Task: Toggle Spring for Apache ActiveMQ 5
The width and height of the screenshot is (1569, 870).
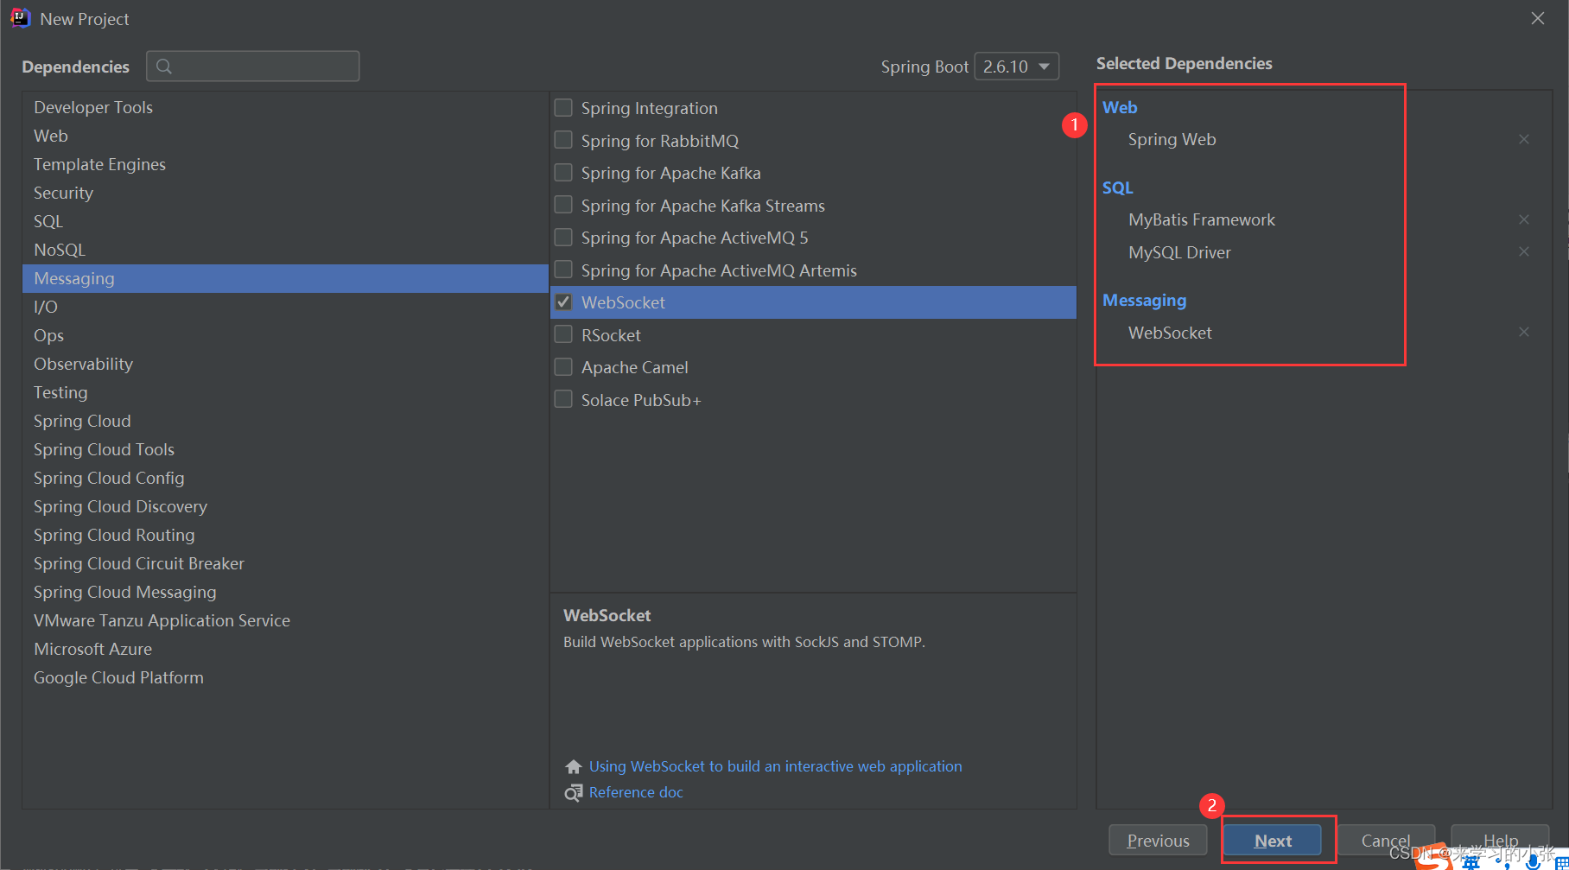Action: click(x=563, y=237)
